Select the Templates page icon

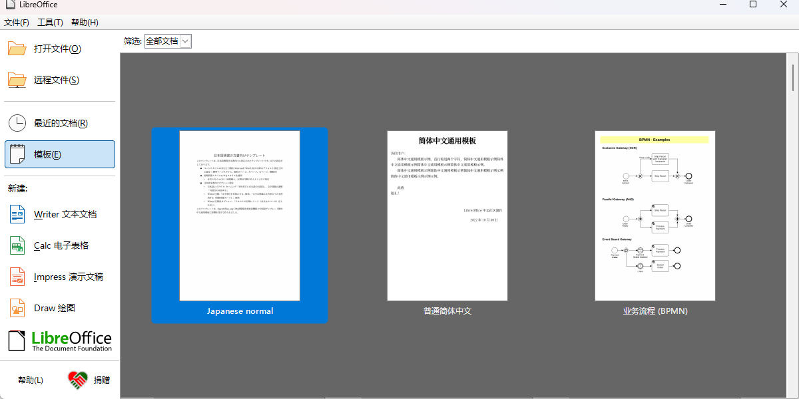18,154
